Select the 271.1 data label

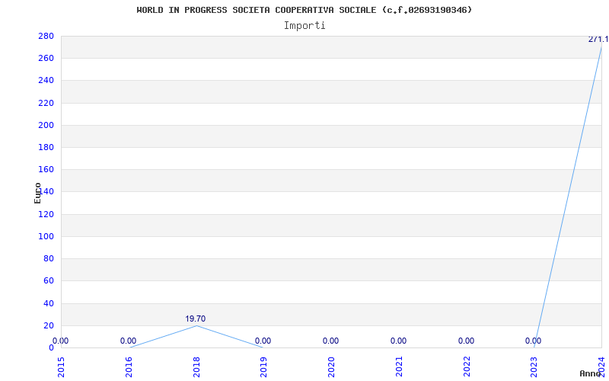click(598, 40)
